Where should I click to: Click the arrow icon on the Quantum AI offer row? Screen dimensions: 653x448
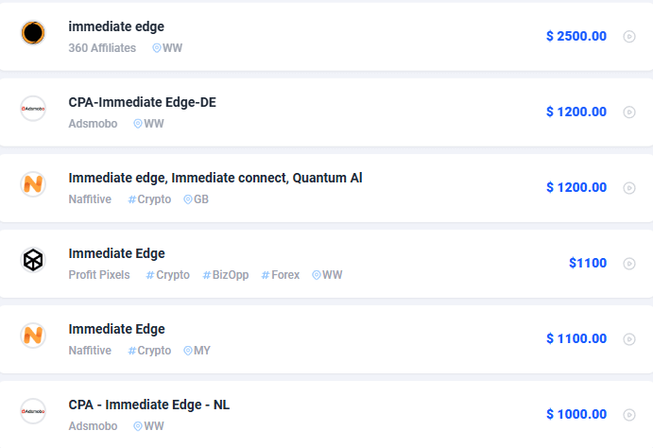coord(629,188)
